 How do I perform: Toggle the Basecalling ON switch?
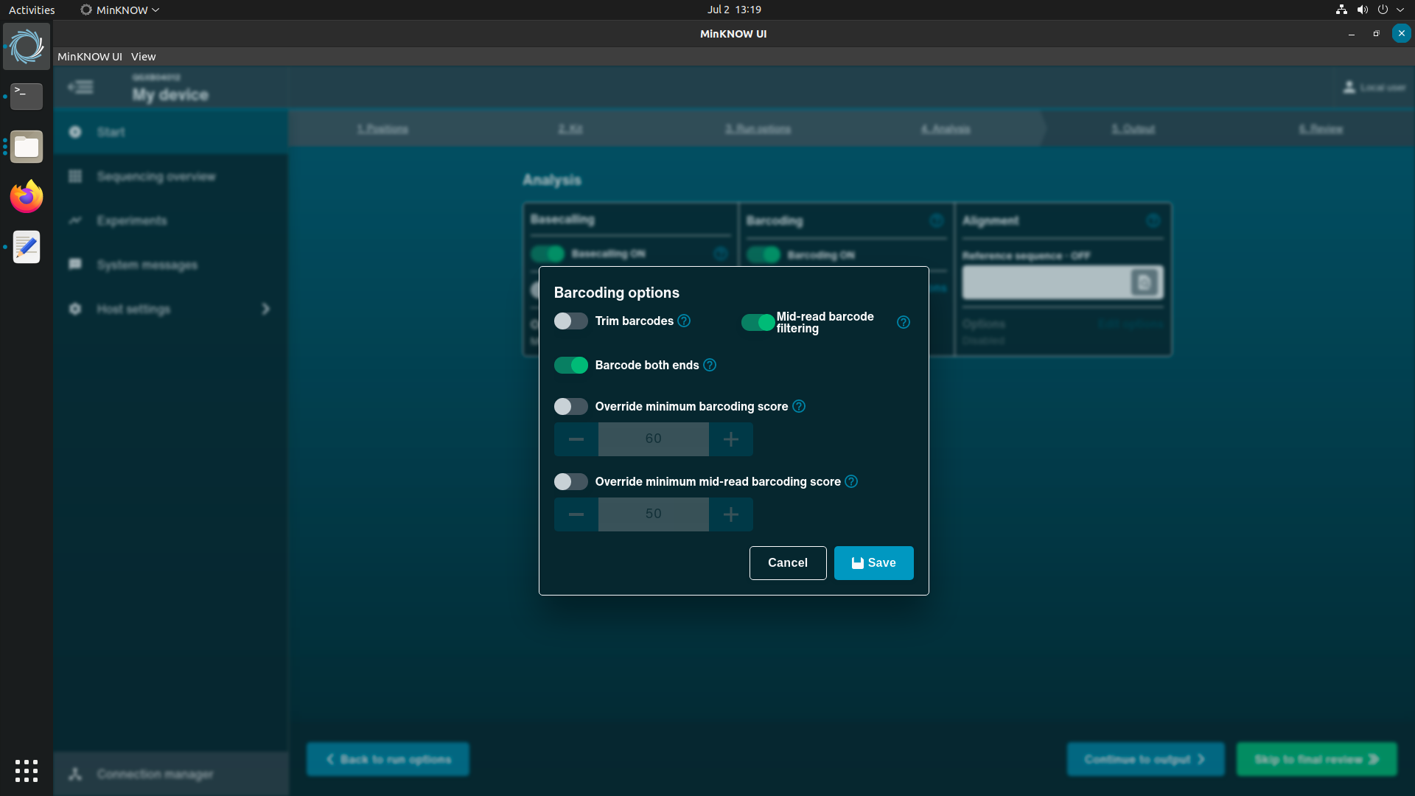click(x=548, y=254)
